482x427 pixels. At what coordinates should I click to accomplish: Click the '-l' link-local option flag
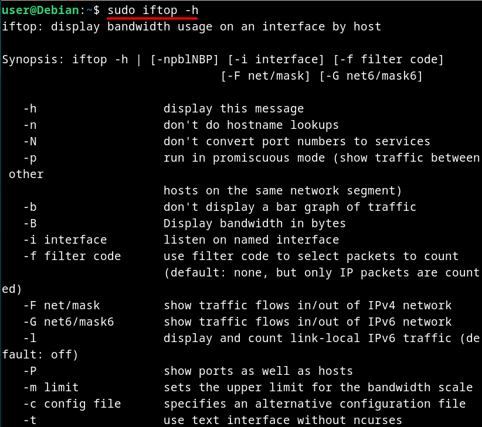coord(30,339)
